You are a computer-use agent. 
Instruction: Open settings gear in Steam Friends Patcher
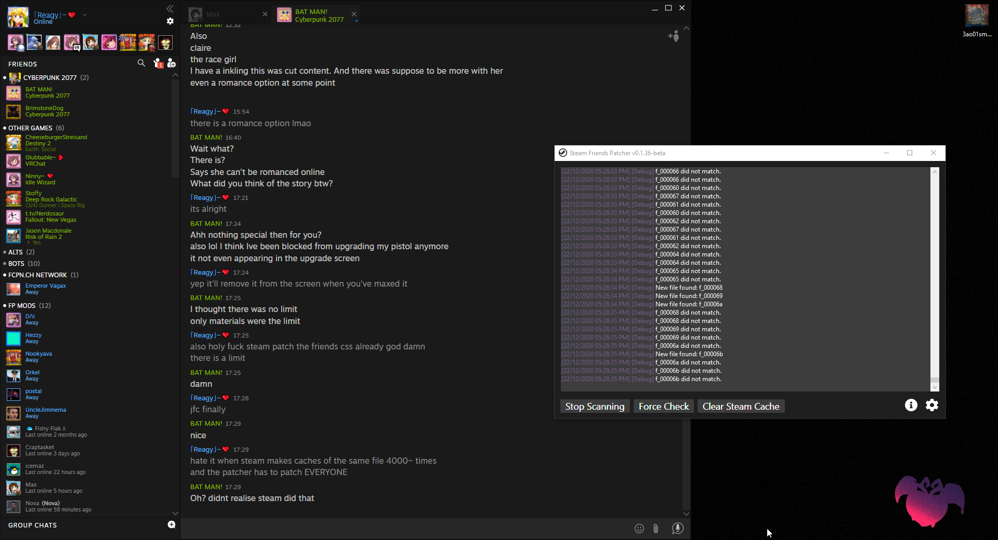[932, 405]
